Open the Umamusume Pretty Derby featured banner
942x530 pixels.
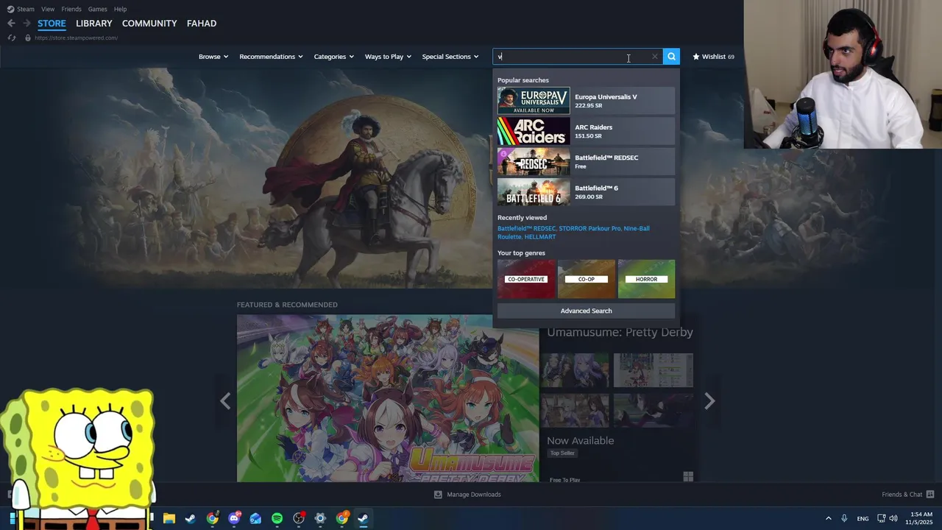pos(388,398)
